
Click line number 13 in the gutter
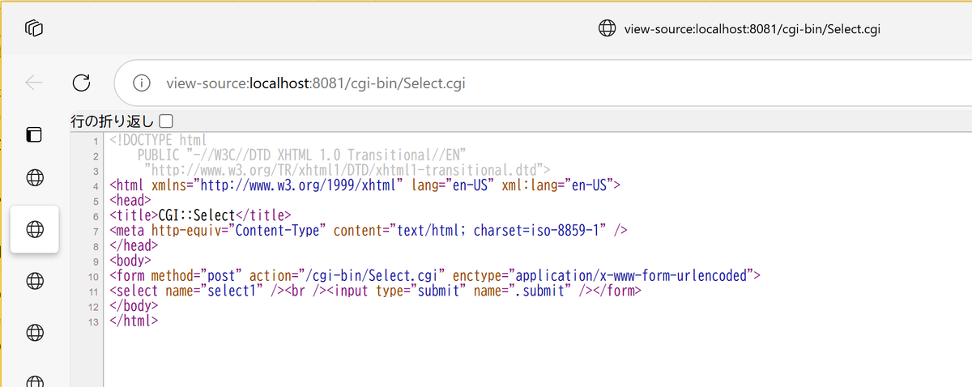click(x=93, y=322)
